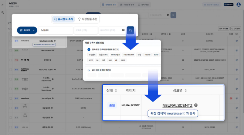Click the neuralscent keyword chip
This screenshot has height=135, width=244.
click(x=129, y=55)
